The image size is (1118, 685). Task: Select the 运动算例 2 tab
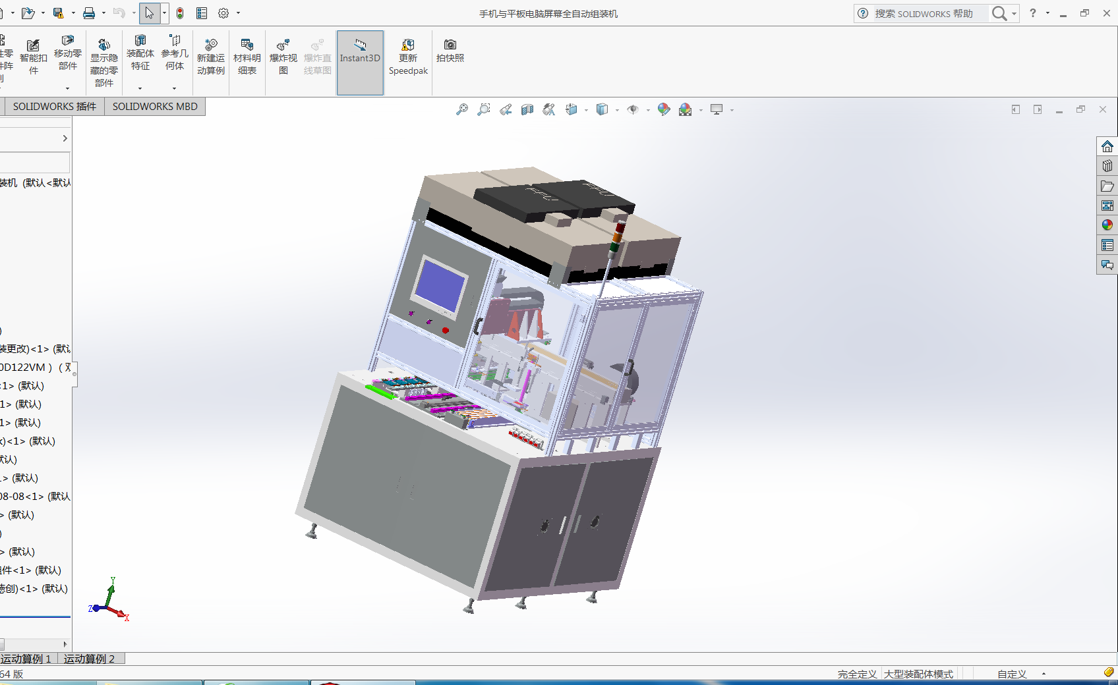[x=90, y=659]
